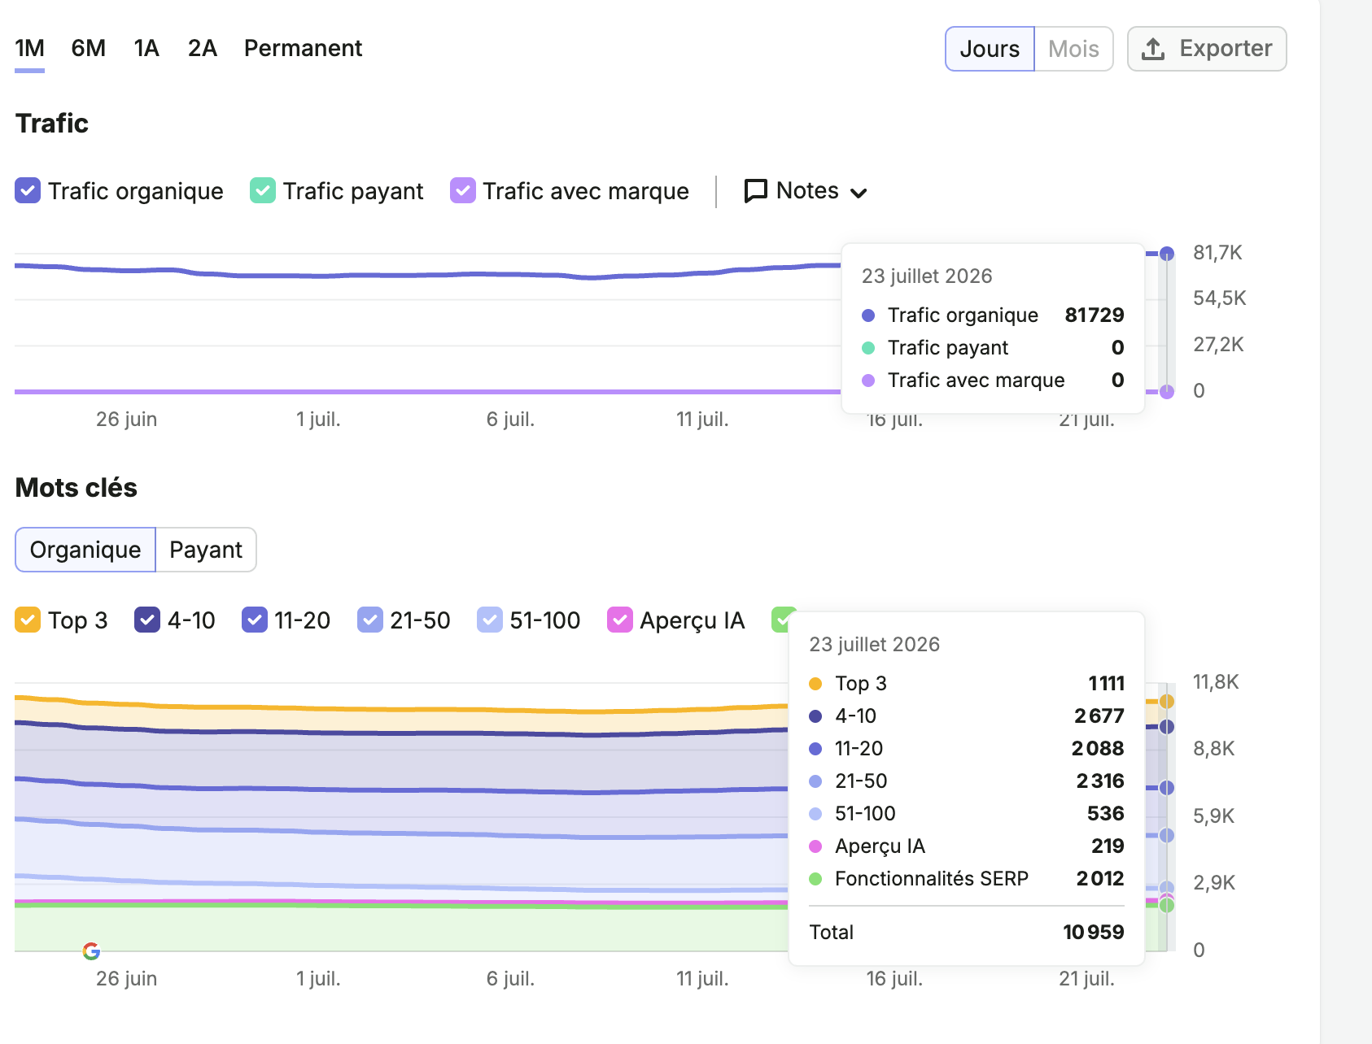
Task: Disable the Aperçu IA checkbox
Action: pos(620,620)
